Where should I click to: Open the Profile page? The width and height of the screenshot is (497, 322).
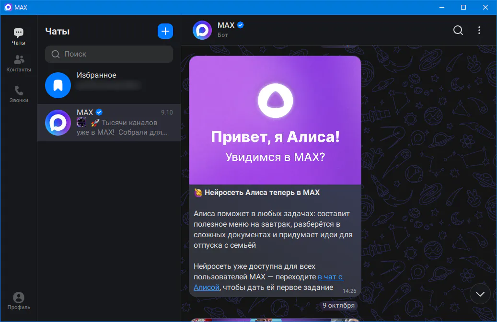19,301
